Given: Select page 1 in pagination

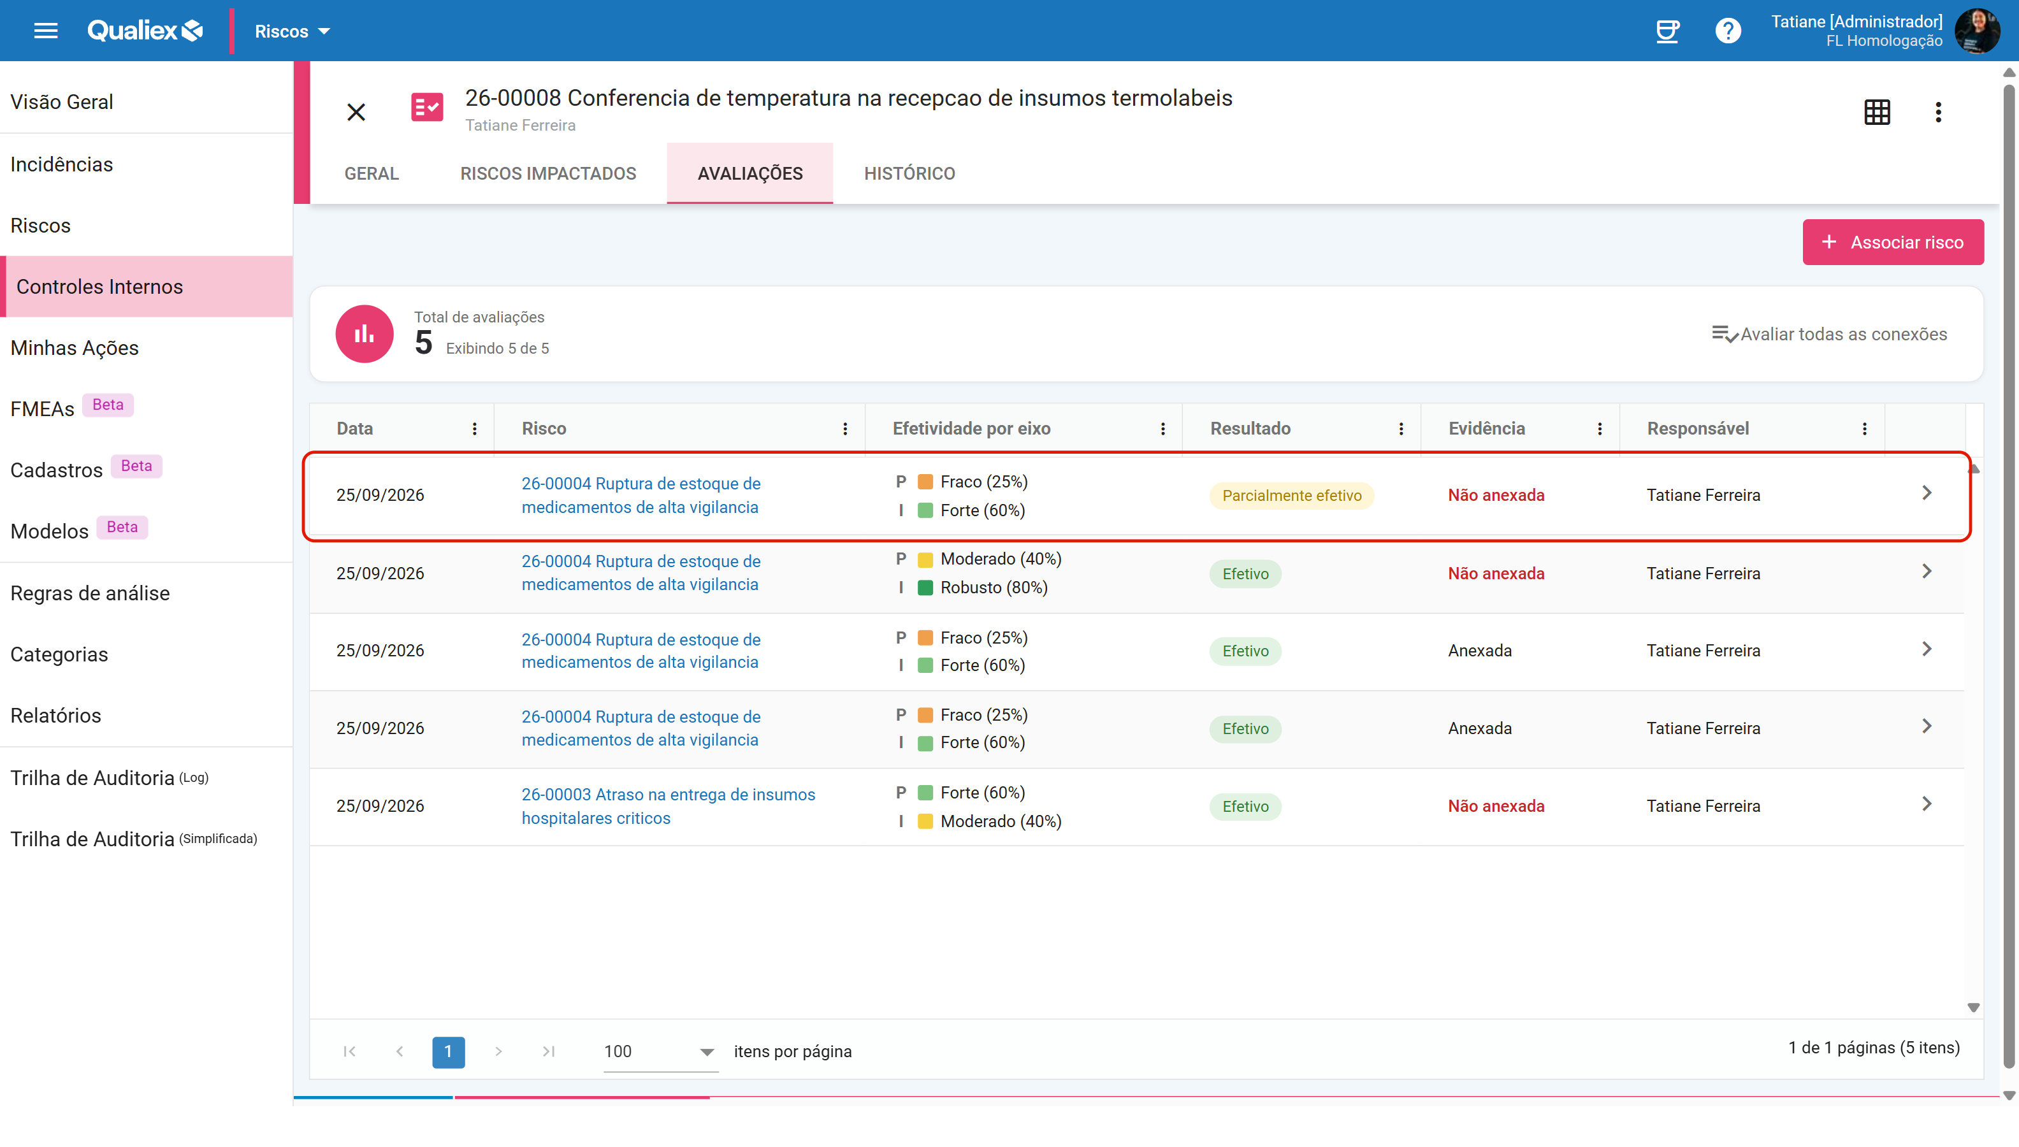Looking at the screenshot, I should click(448, 1051).
